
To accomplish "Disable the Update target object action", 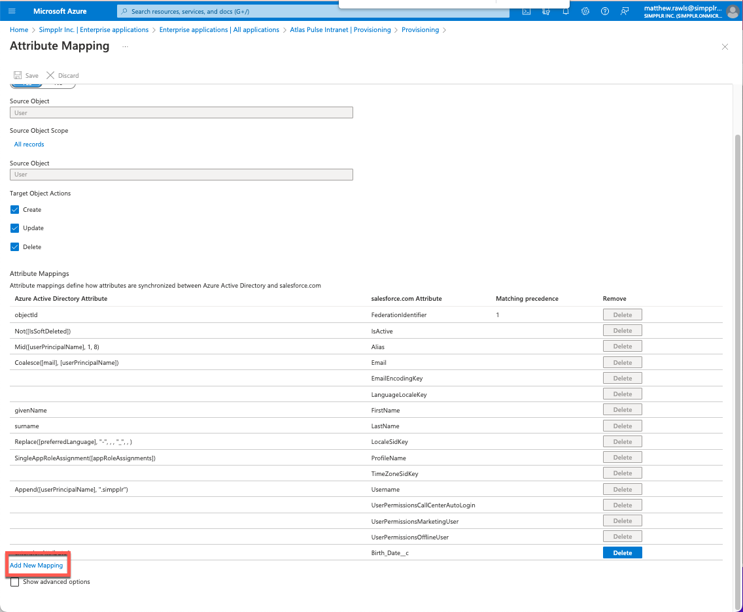I will 14,228.
